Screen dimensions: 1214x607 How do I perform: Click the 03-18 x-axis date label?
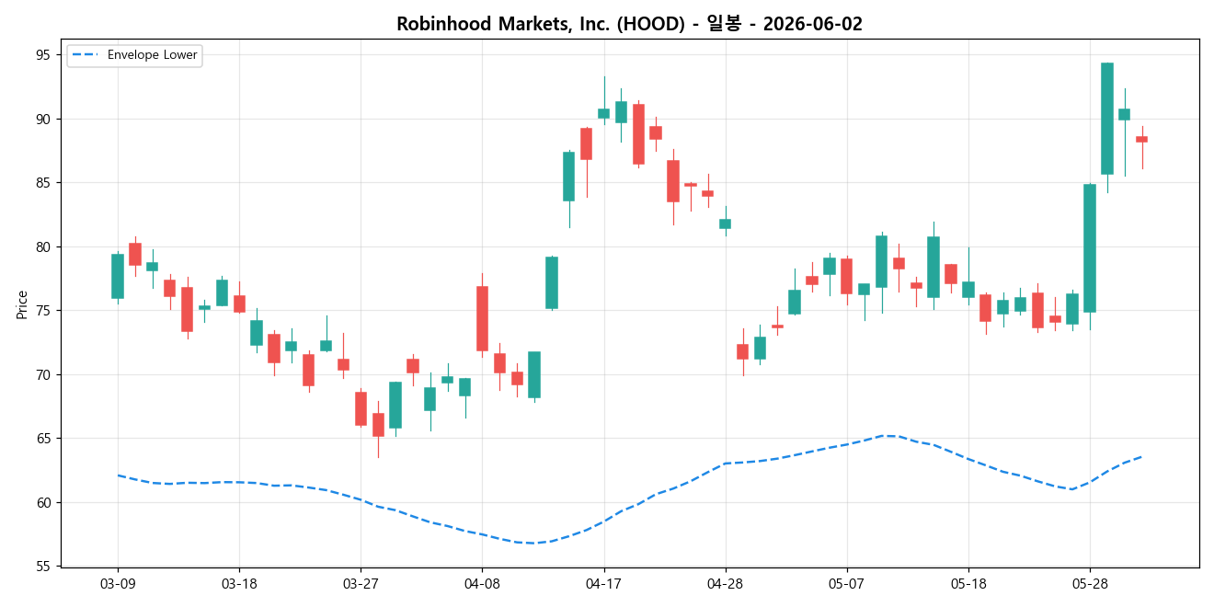(x=239, y=584)
